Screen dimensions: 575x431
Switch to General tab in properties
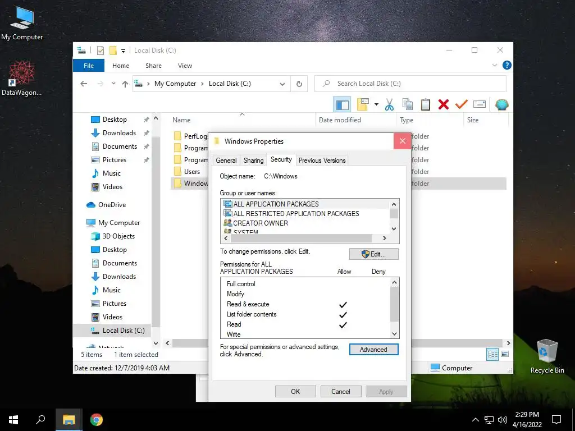[x=226, y=160]
